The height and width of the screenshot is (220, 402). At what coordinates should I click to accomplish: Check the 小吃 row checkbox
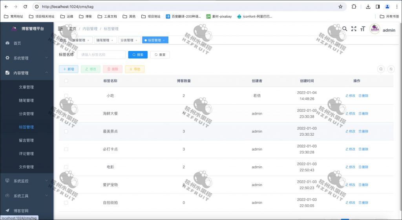(66, 96)
